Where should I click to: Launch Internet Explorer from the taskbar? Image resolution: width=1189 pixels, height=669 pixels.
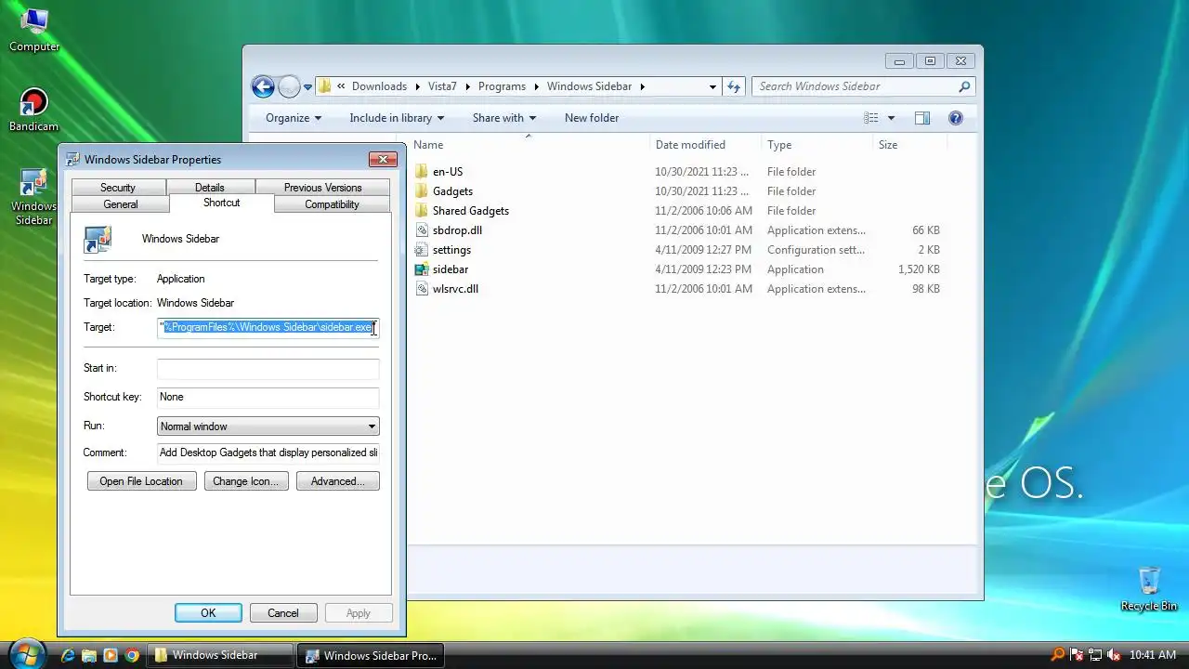coord(68,655)
